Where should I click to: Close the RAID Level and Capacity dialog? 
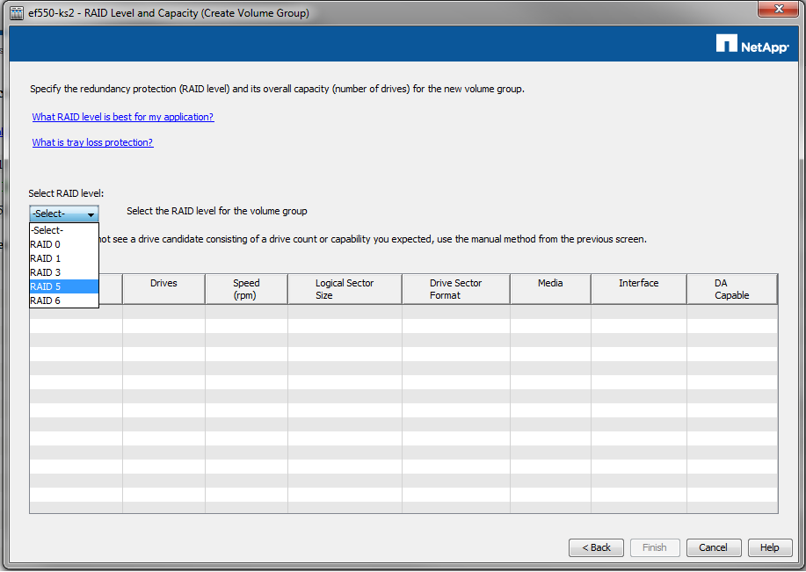775,11
